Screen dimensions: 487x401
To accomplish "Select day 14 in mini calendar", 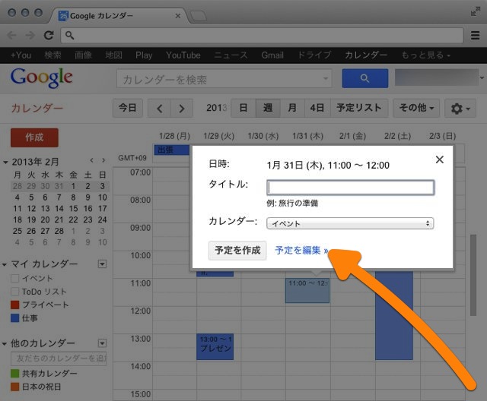I will (x=59, y=209).
